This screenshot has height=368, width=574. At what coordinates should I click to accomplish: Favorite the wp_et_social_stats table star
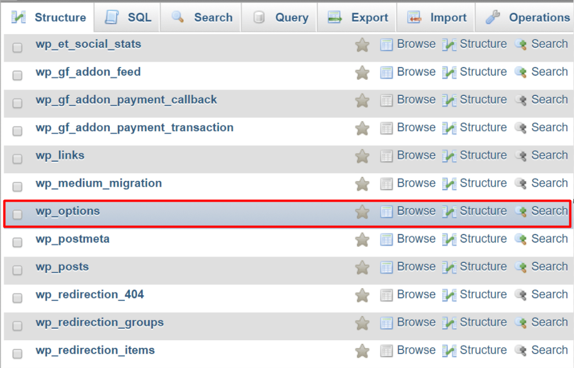pyautogui.click(x=362, y=45)
